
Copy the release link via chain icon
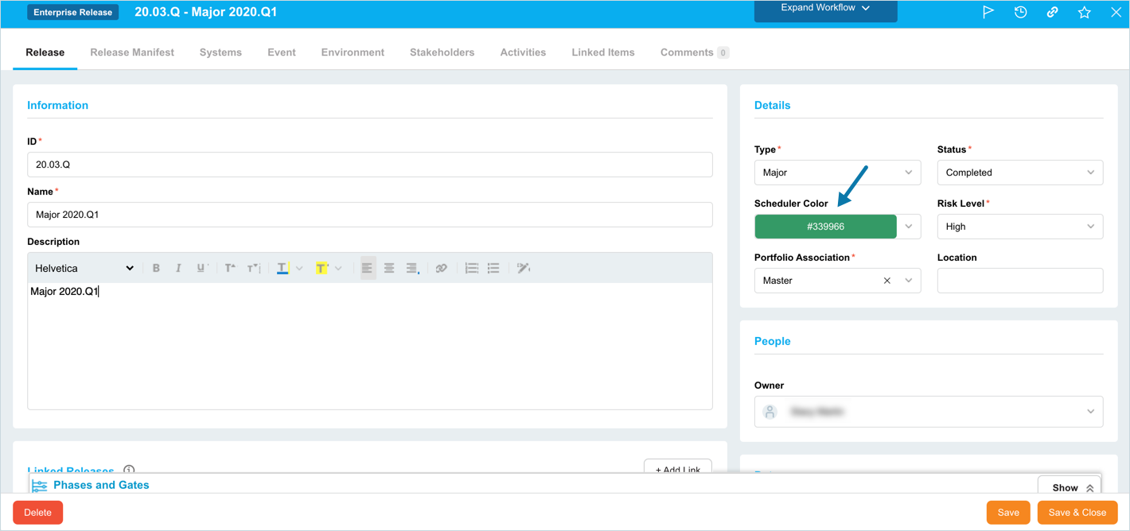point(1052,12)
